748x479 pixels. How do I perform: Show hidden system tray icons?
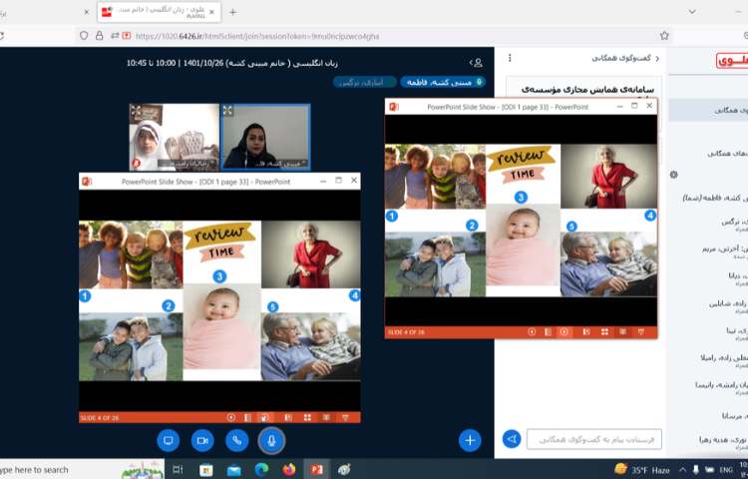682,470
